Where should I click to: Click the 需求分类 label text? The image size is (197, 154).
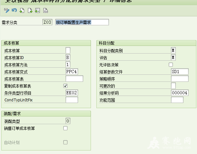coord(9,22)
